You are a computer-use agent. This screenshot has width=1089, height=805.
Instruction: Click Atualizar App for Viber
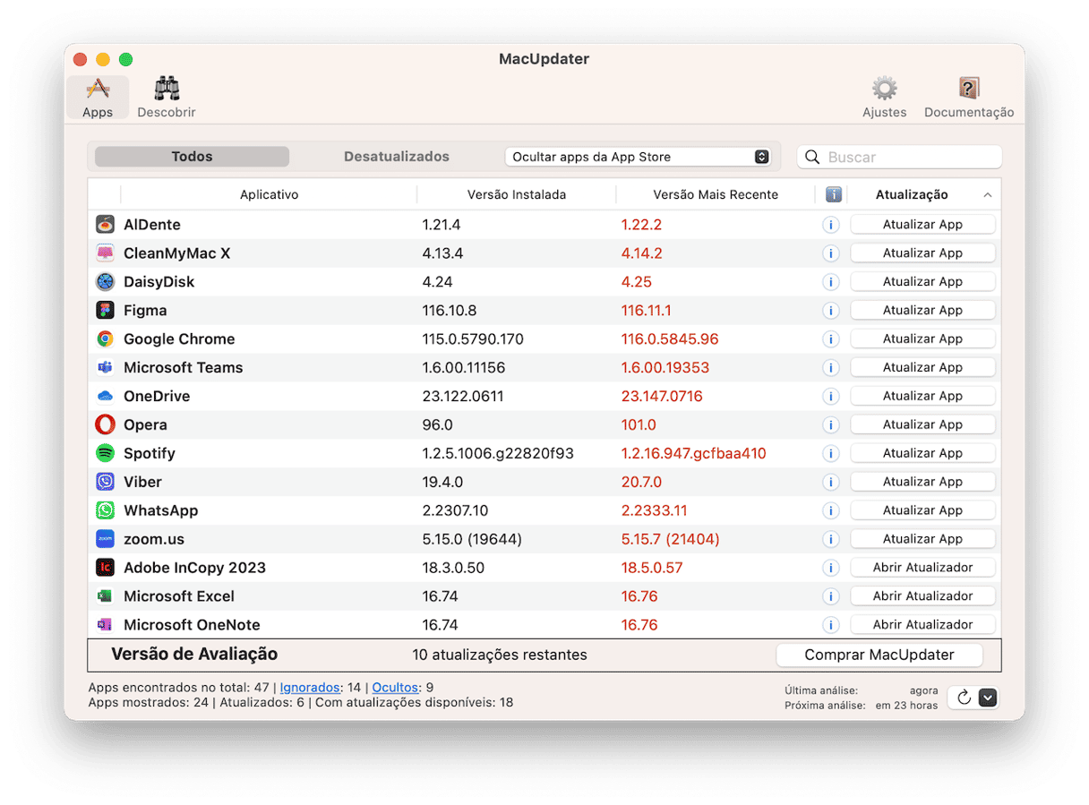pyautogui.click(x=922, y=483)
